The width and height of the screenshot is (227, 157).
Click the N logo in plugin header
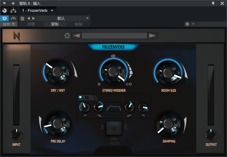click(17, 36)
